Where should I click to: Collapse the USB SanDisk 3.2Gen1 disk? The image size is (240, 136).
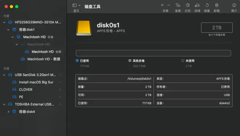(4, 75)
